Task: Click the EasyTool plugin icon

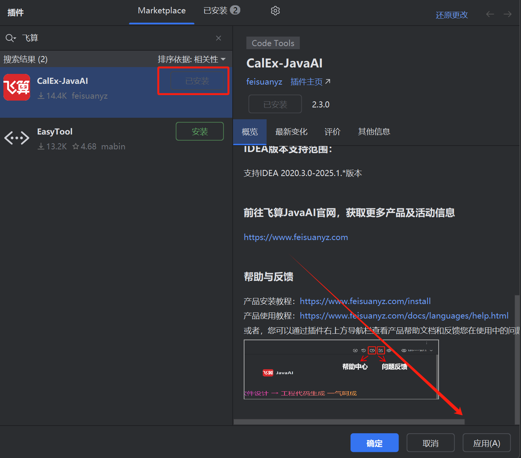Action: pos(17,138)
